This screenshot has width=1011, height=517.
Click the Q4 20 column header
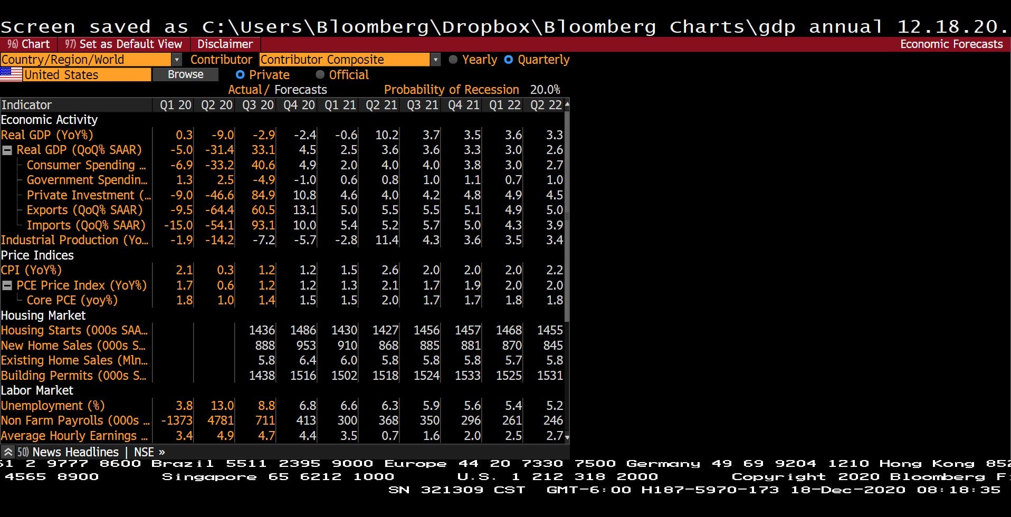pos(299,105)
